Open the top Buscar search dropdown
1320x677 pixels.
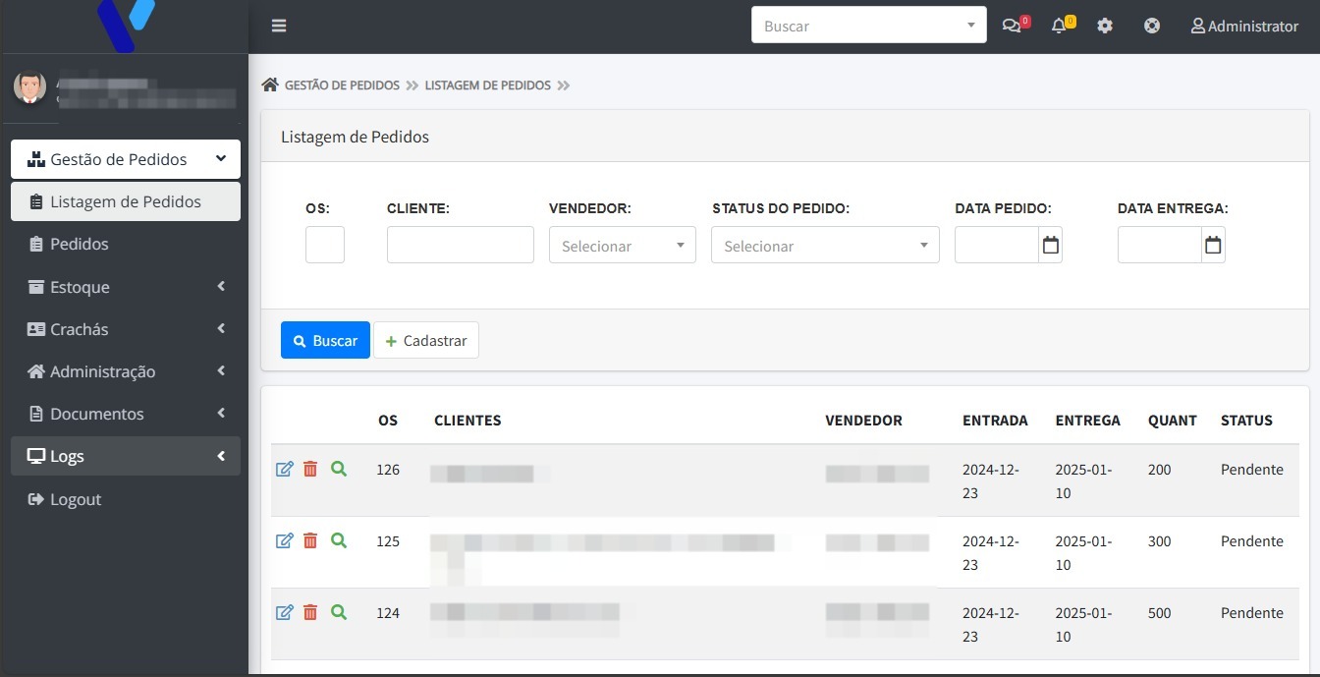tap(868, 27)
